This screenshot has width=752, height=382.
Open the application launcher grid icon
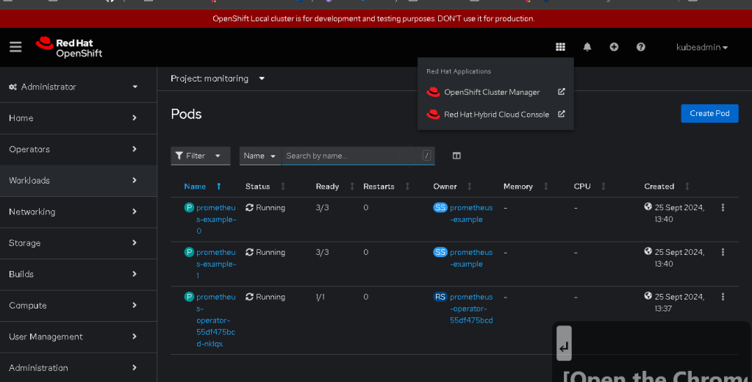560,47
